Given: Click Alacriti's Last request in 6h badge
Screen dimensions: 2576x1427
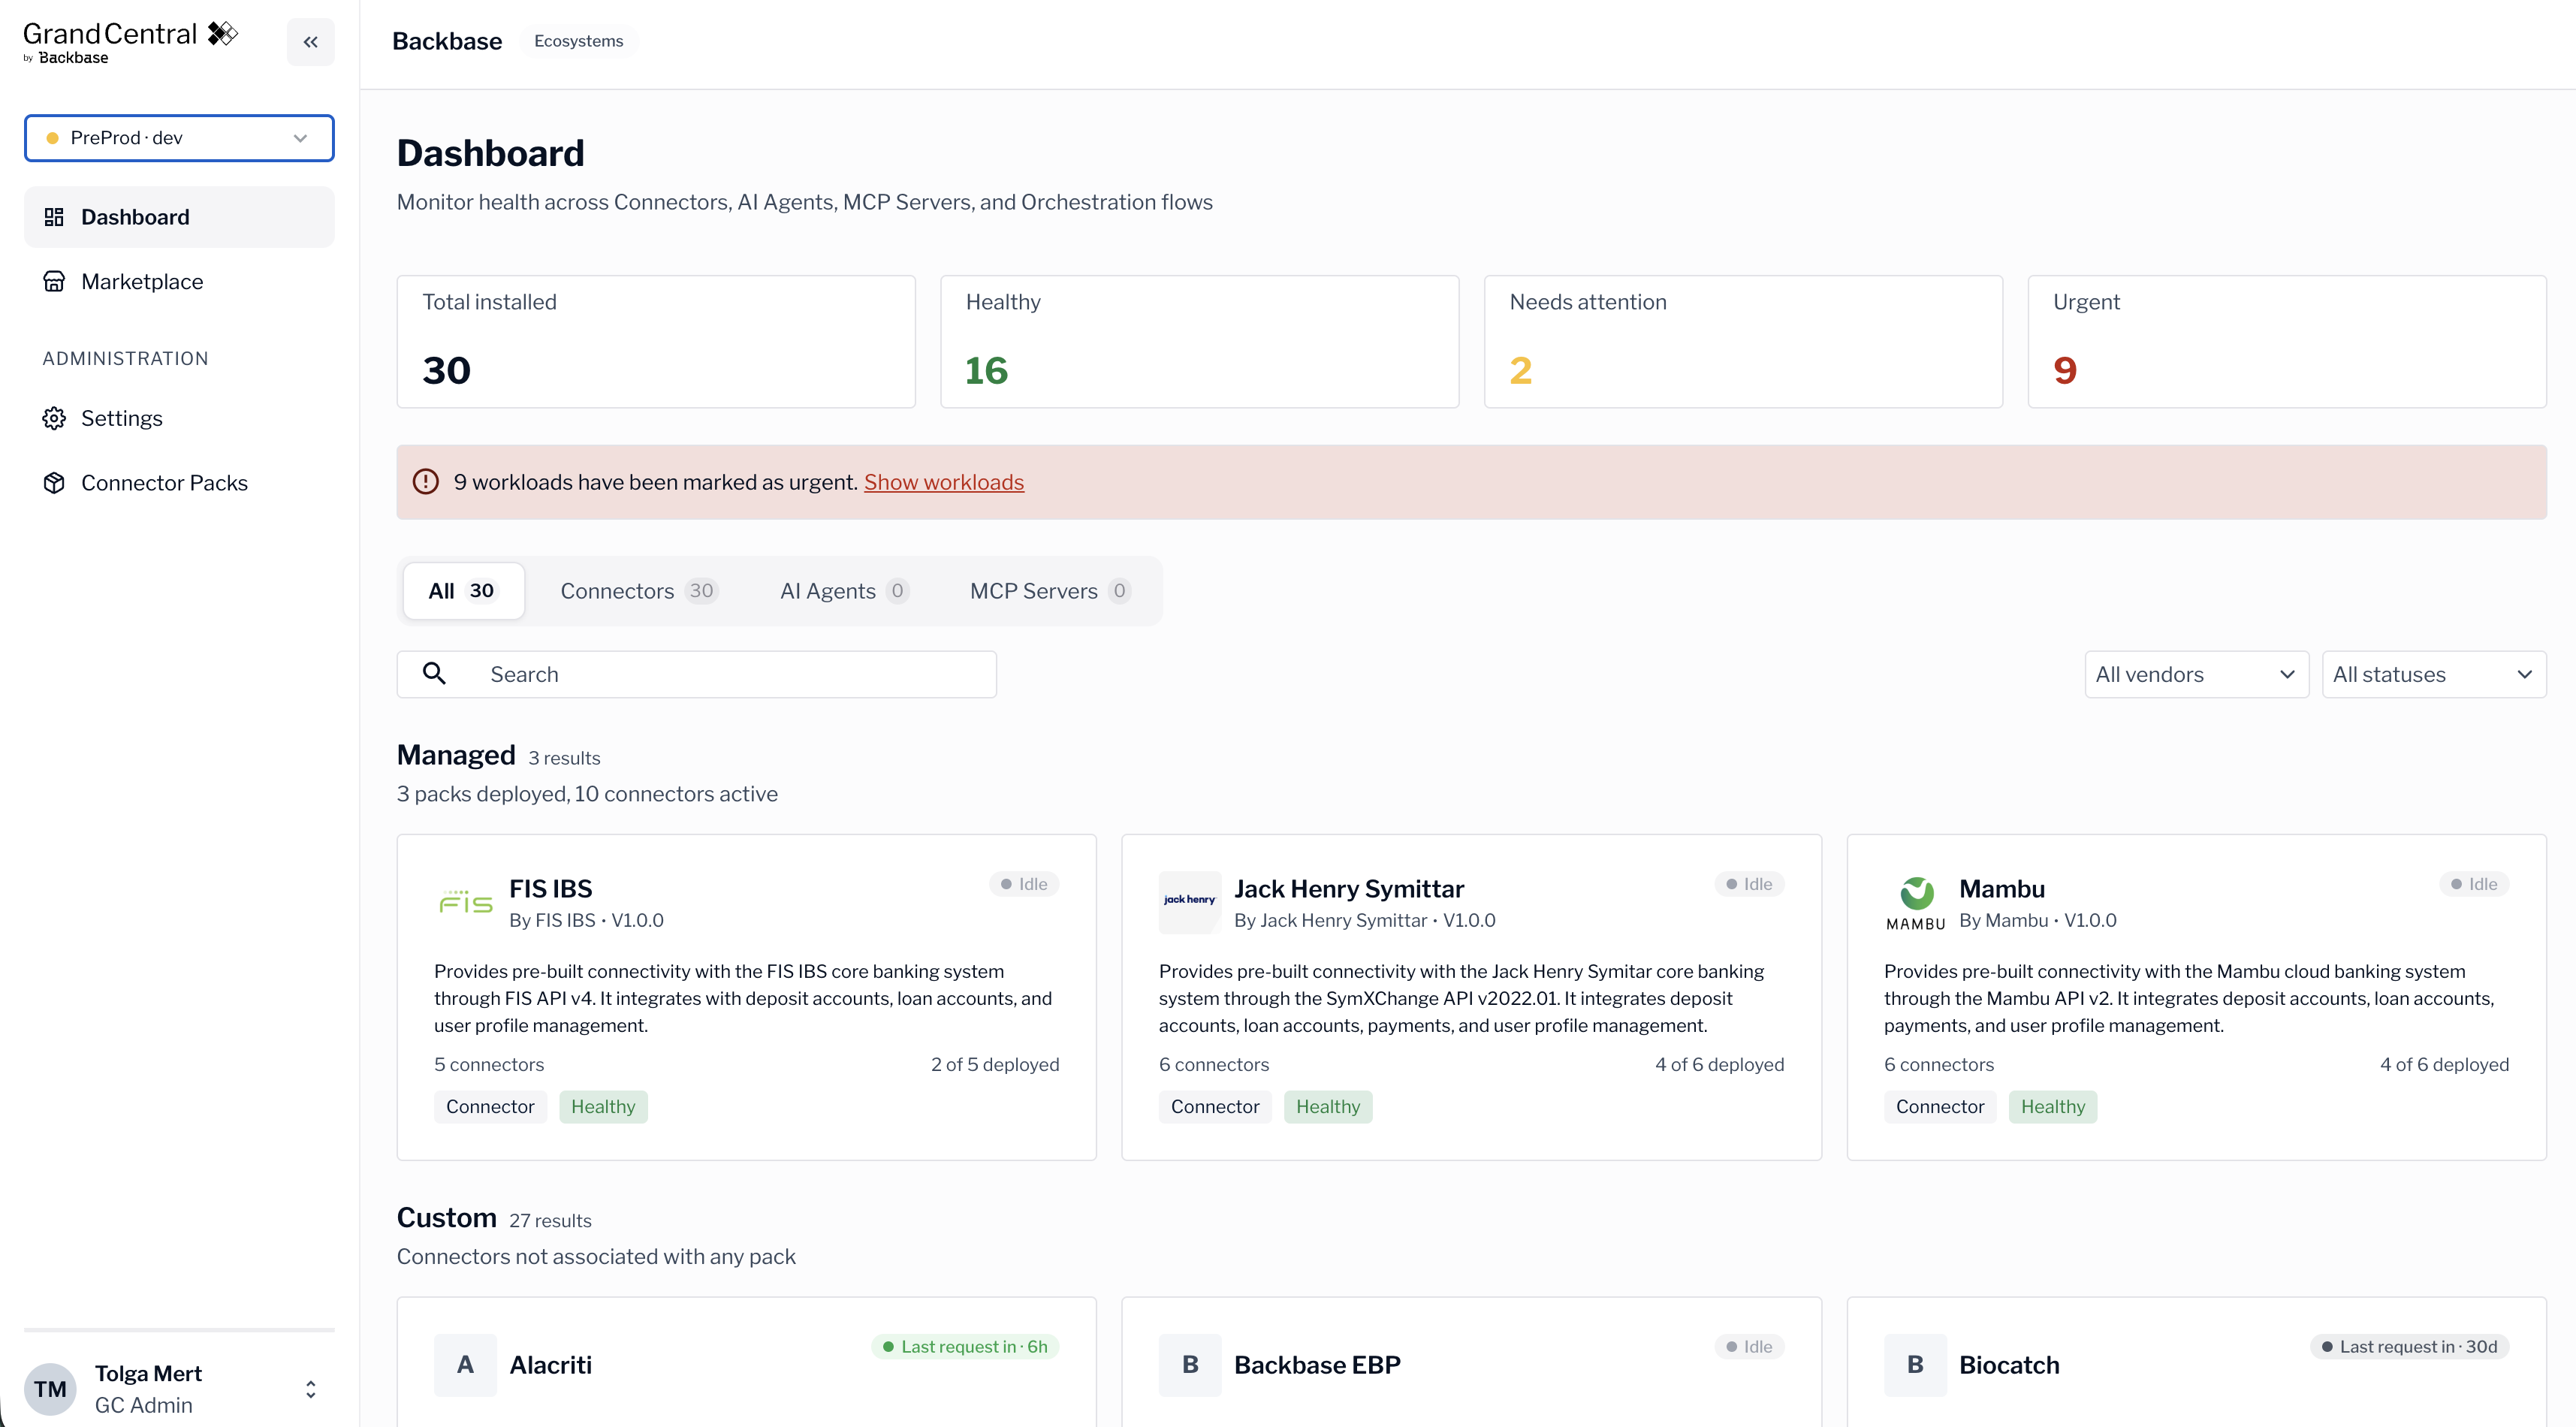Looking at the screenshot, I should 965,1347.
